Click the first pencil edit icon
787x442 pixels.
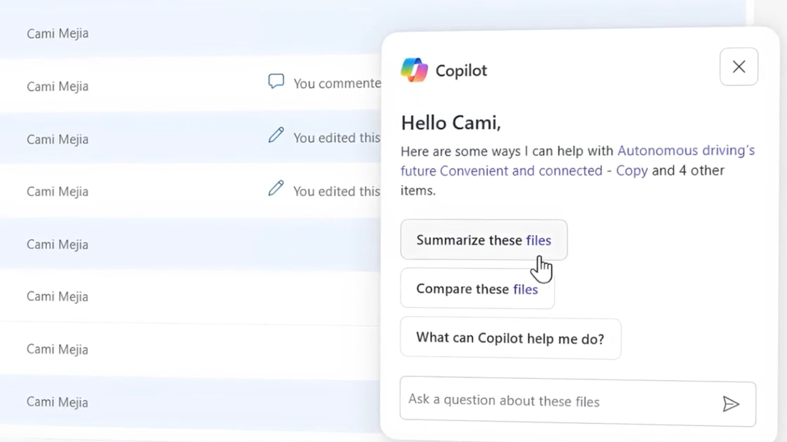[276, 135]
